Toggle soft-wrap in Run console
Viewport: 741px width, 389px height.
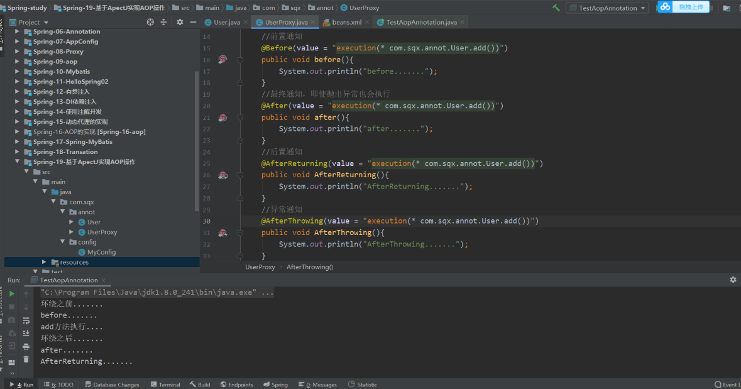(26, 321)
